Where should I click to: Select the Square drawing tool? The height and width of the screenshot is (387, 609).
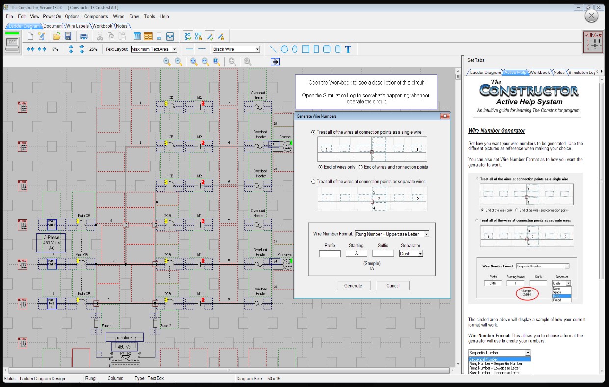(306, 49)
